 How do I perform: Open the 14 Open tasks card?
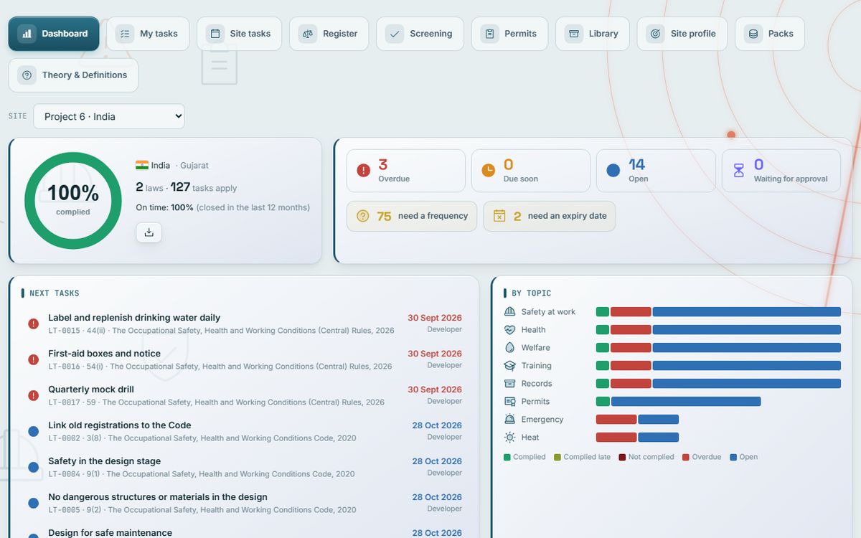click(x=656, y=171)
